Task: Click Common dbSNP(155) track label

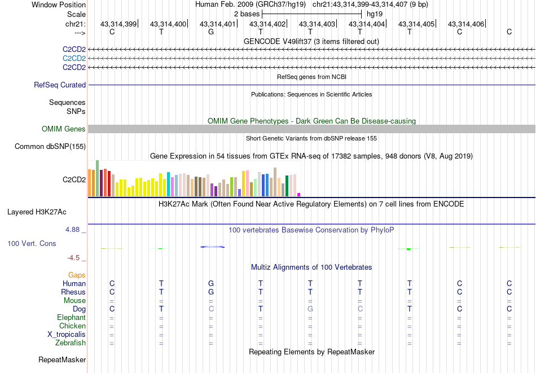Action: click(x=50, y=146)
